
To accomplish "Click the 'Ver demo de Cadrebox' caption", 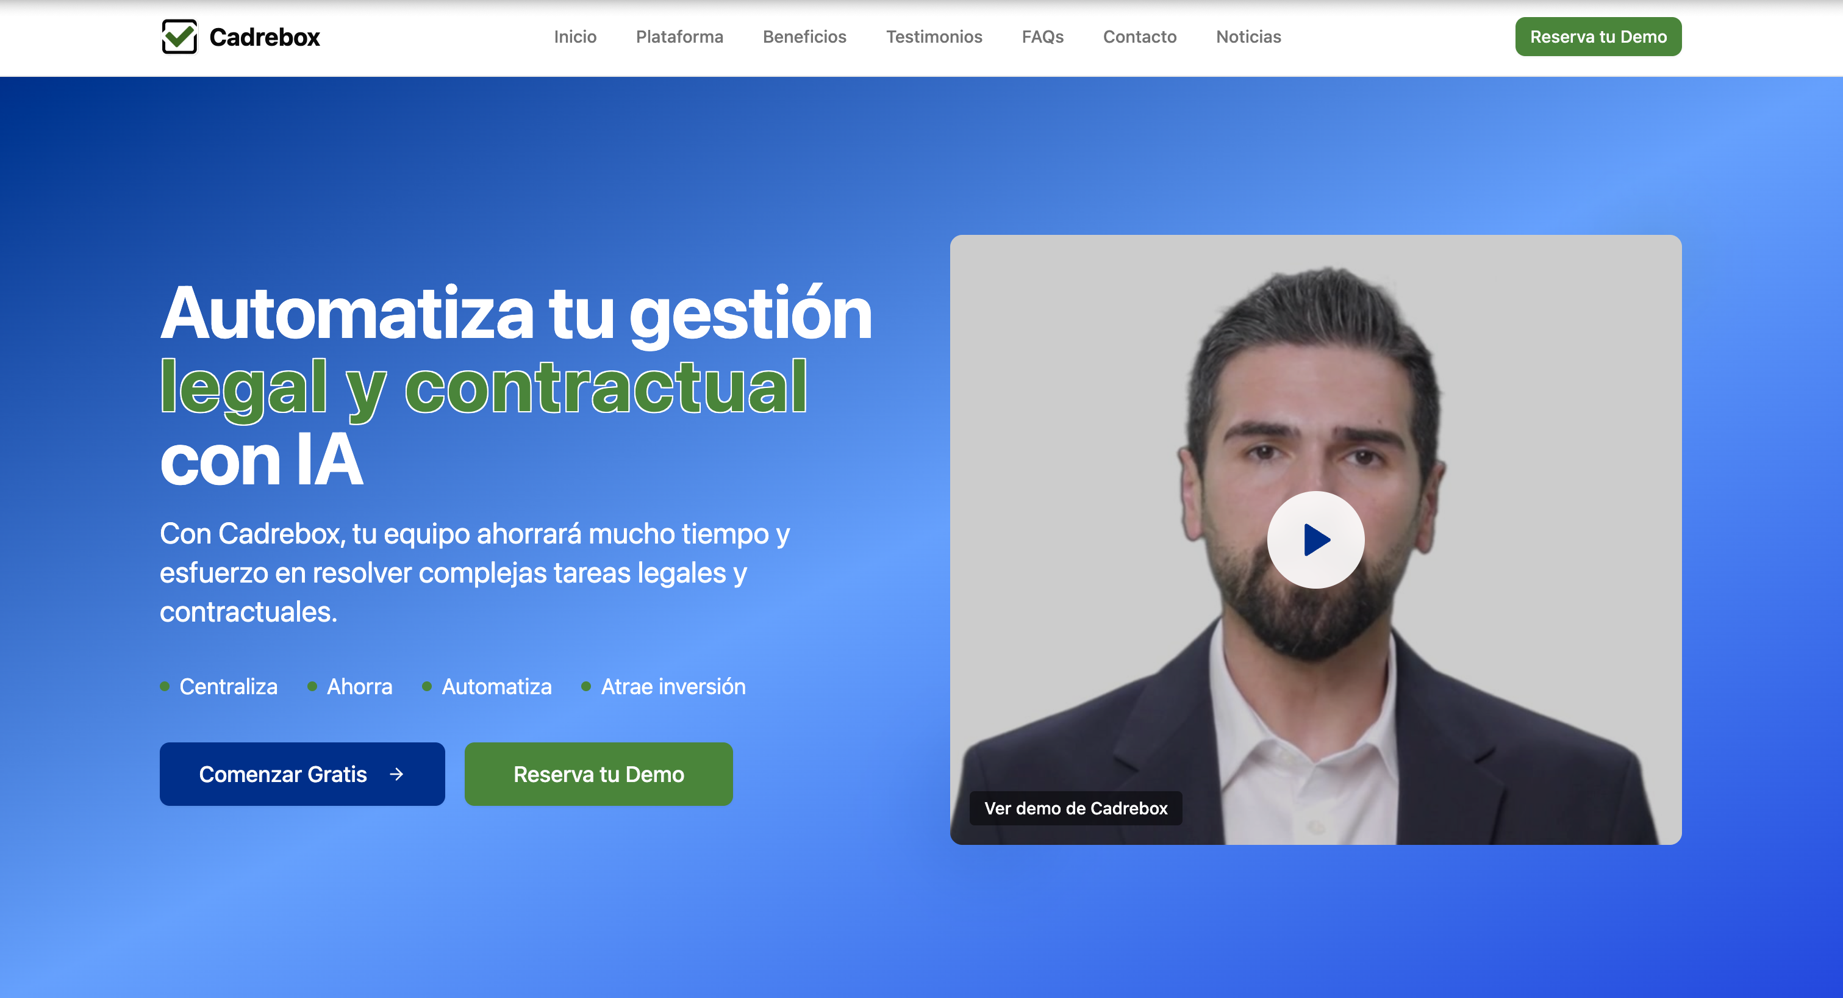I will click(1075, 808).
